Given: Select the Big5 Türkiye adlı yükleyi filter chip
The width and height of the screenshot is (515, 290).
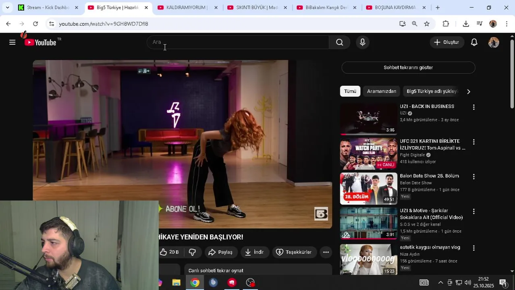Looking at the screenshot, I should (432, 91).
